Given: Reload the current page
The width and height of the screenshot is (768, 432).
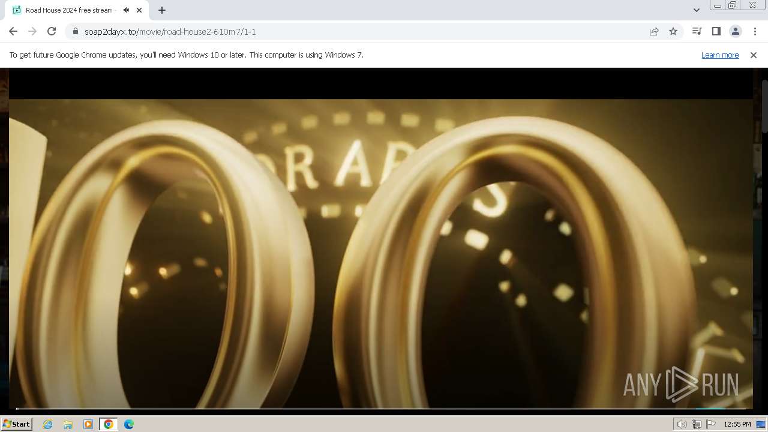Looking at the screenshot, I should pyautogui.click(x=52, y=31).
